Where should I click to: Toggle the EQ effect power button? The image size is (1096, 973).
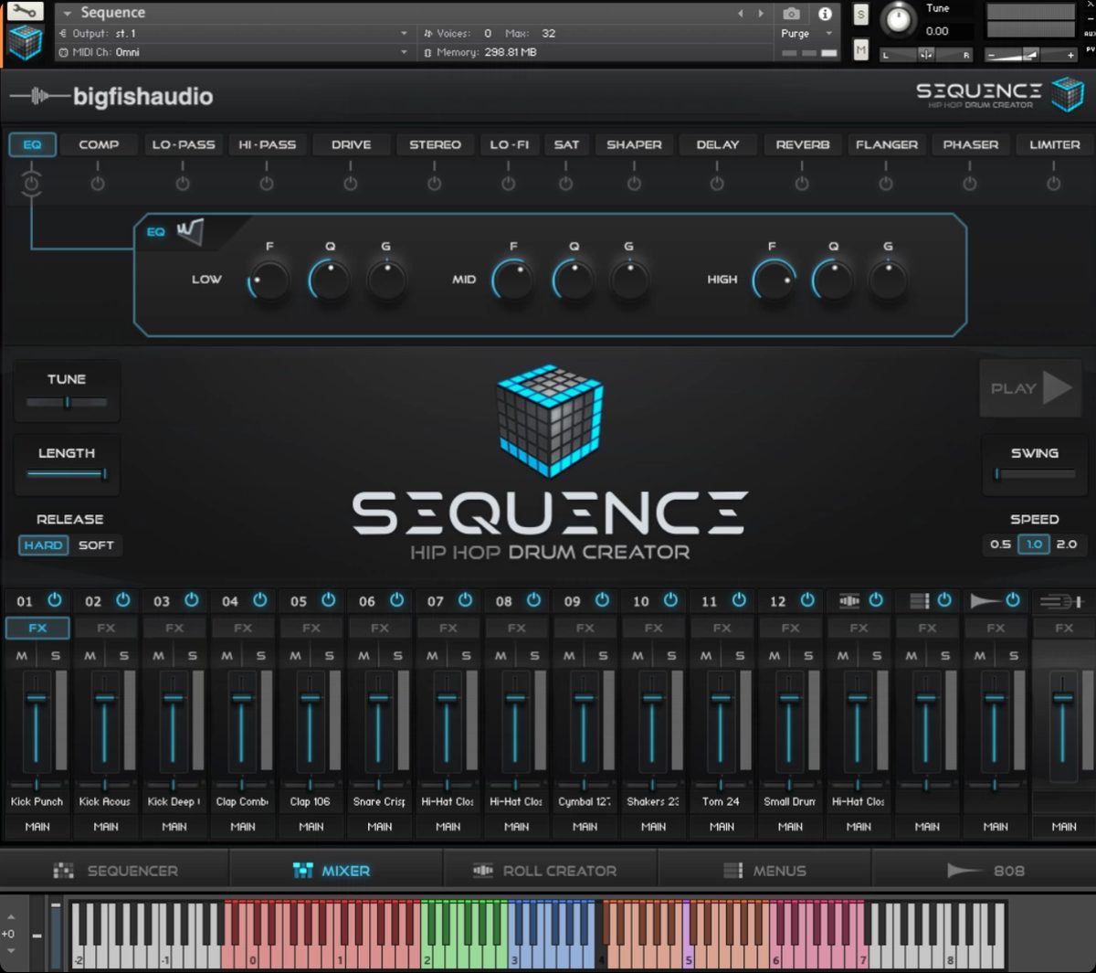32,184
